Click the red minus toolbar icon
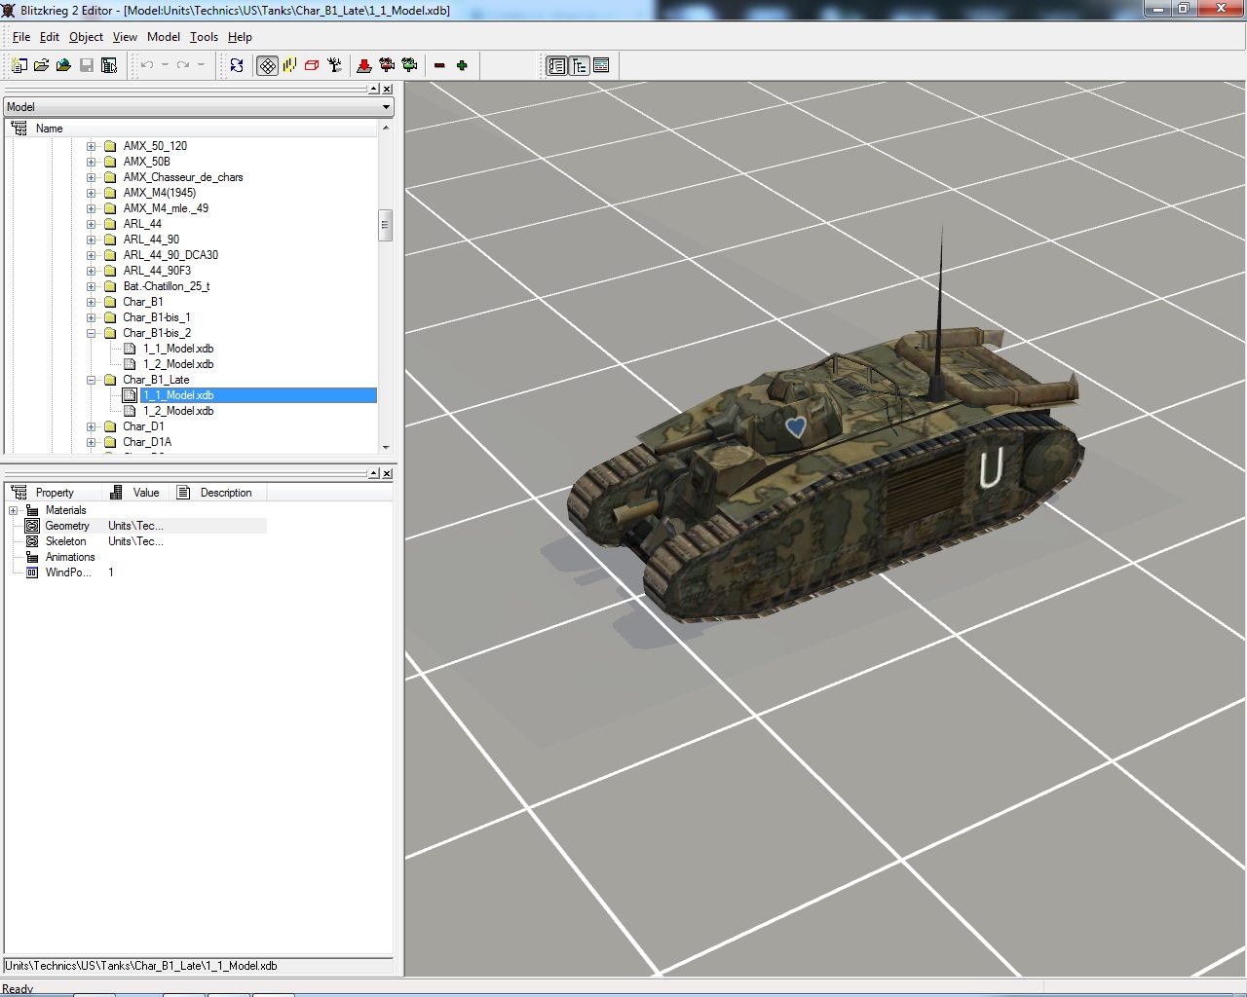This screenshot has width=1247, height=997. click(x=439, y=65)
